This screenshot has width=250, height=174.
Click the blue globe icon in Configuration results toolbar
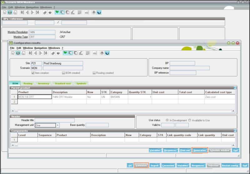click(x=107, y=53)
